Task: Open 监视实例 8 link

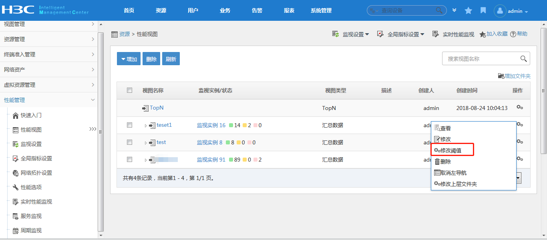Action: pyautogui.click(x=209, y=142)
